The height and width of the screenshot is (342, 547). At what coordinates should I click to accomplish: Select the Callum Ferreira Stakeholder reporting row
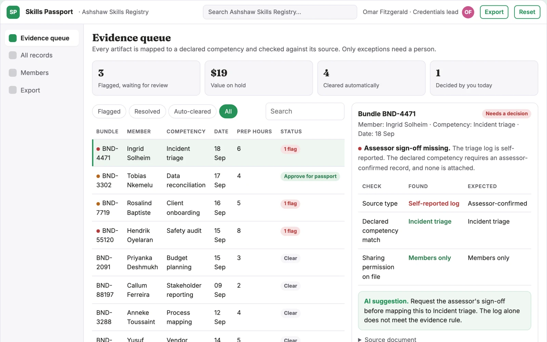(218, 290)
